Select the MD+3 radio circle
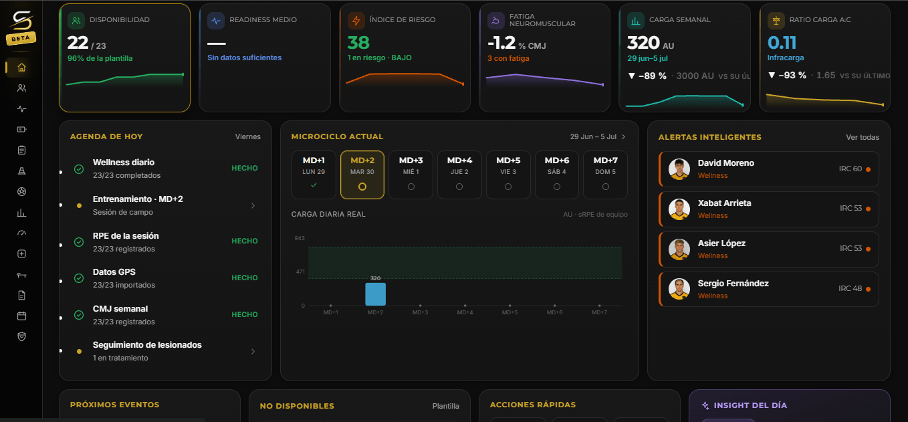This screenshot has height=422, width=908. coord(411,187)
